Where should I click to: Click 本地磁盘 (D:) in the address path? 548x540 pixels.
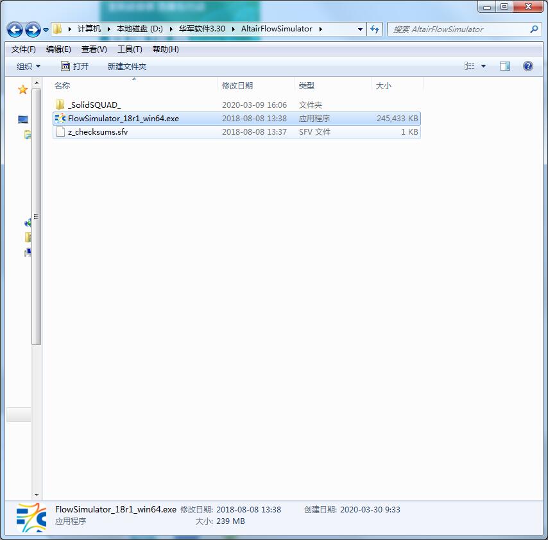pos(140,29)
